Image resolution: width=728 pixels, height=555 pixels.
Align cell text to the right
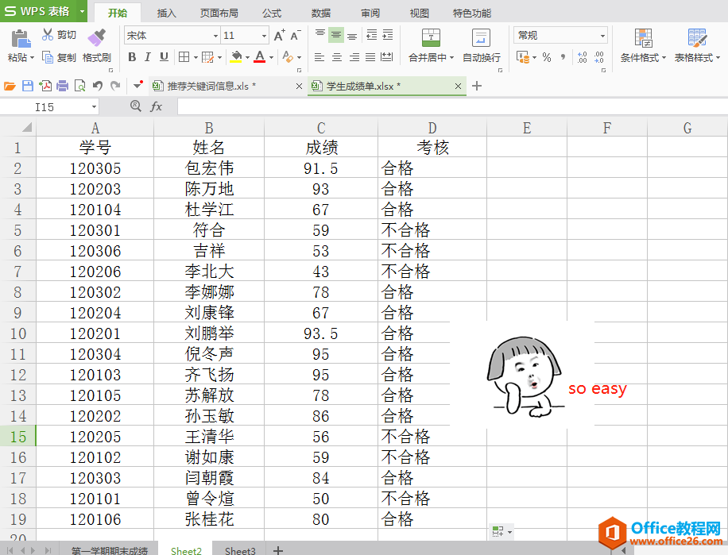tap(354, 57)
